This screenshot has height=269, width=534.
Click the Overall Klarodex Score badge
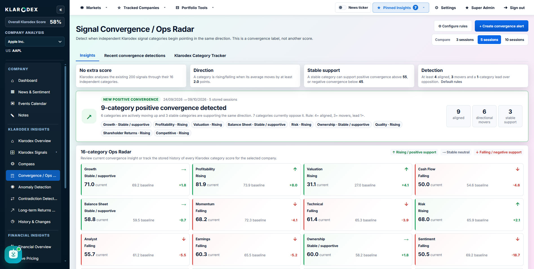35,22
